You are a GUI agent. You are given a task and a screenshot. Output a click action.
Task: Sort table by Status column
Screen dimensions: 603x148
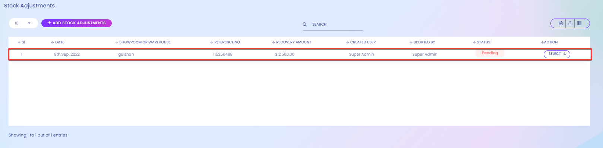pos(482,42)
